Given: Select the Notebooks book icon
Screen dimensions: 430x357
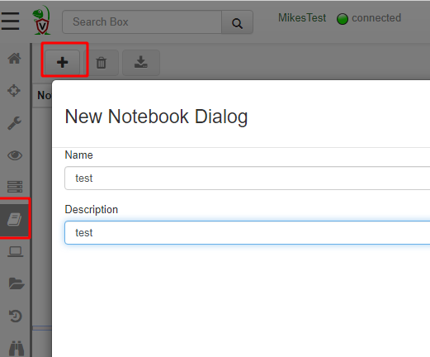Looking at the screenshot, I should point(15,220).
